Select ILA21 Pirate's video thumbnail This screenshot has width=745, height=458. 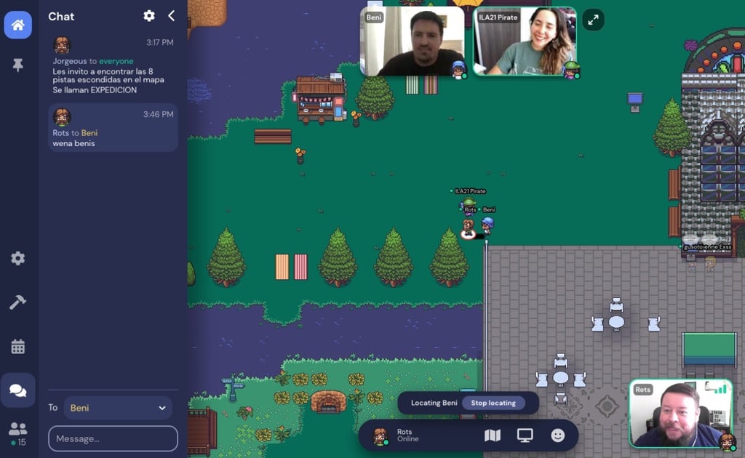(525, 41)
